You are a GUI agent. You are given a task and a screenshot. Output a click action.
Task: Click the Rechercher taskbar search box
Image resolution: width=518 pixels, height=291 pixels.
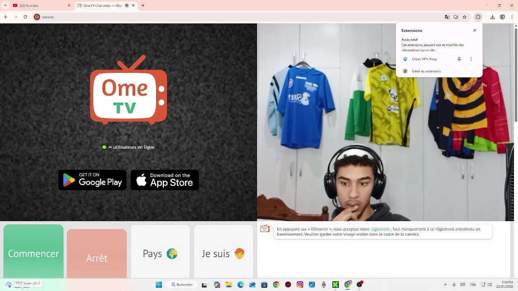182,285
